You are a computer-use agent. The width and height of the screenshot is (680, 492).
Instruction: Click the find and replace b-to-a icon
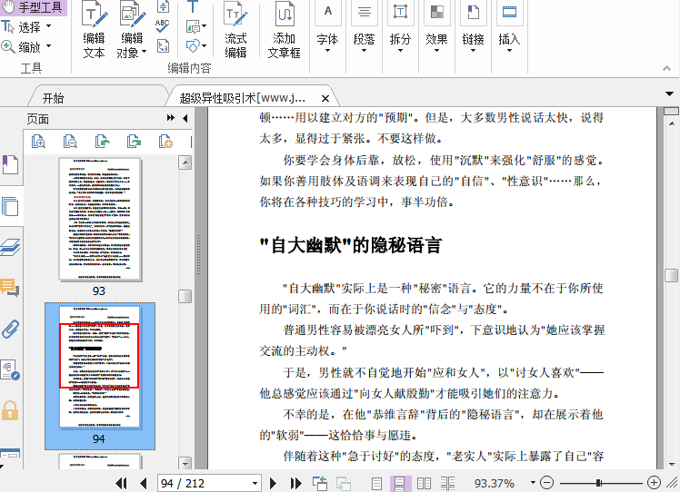click(x=163, y=45)
